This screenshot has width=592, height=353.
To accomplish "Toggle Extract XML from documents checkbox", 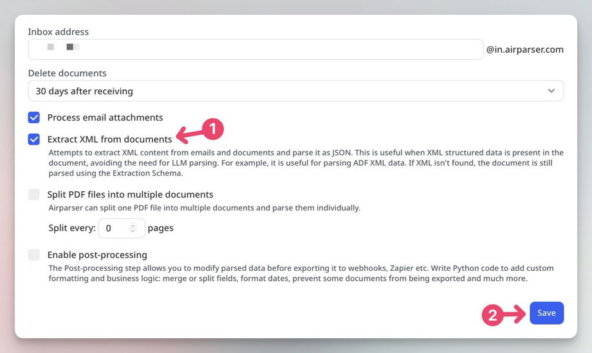I will (34, 139).
